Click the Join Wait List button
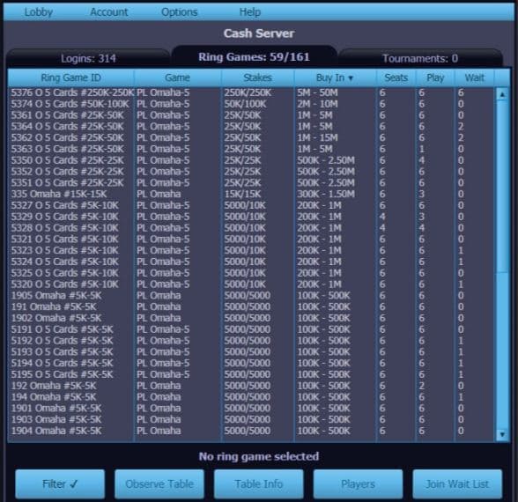 457,484
